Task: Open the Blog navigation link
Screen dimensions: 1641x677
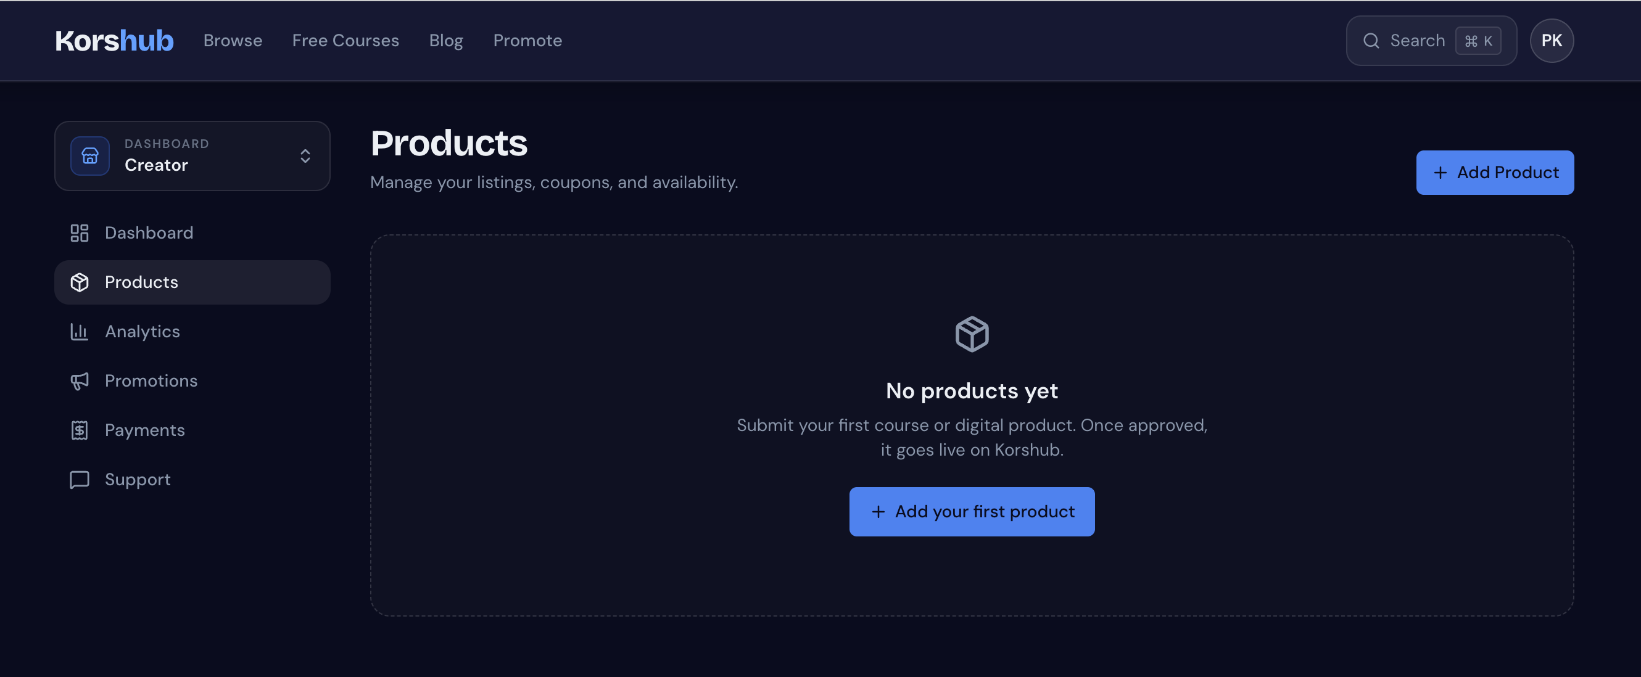Action: coord(446,41)
